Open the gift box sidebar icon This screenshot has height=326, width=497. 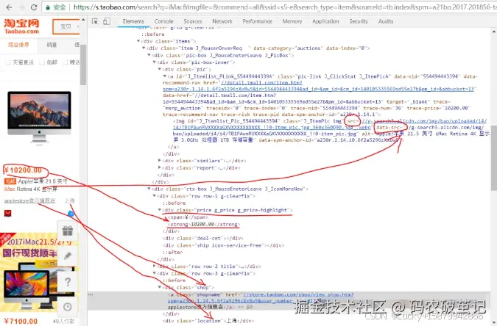(x=68, y=231)
